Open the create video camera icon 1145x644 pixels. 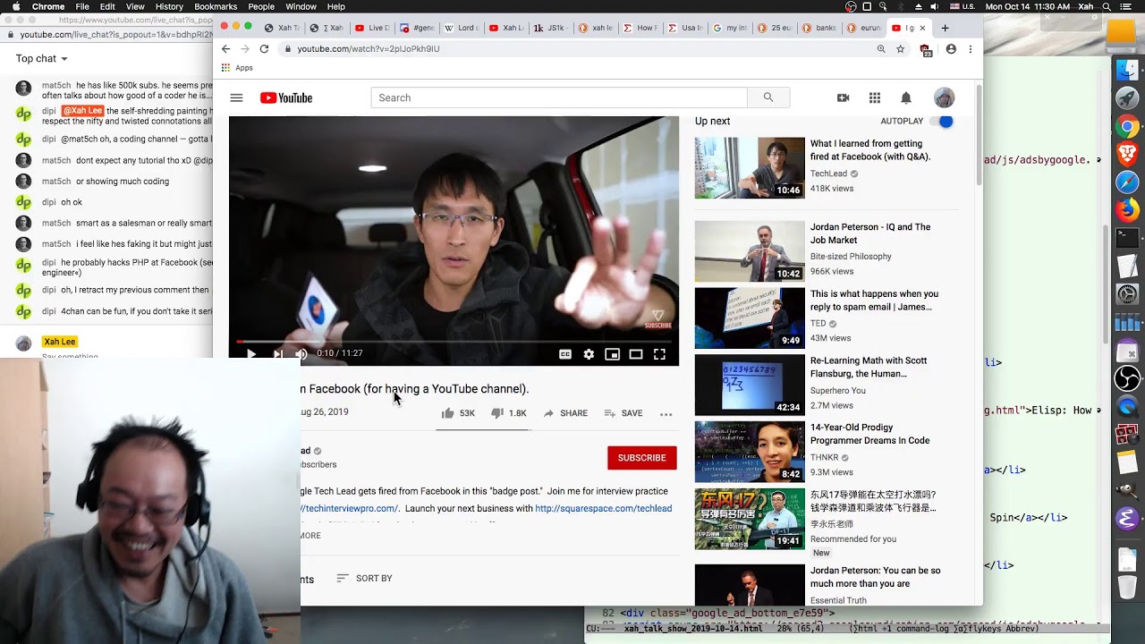point(843,97)
